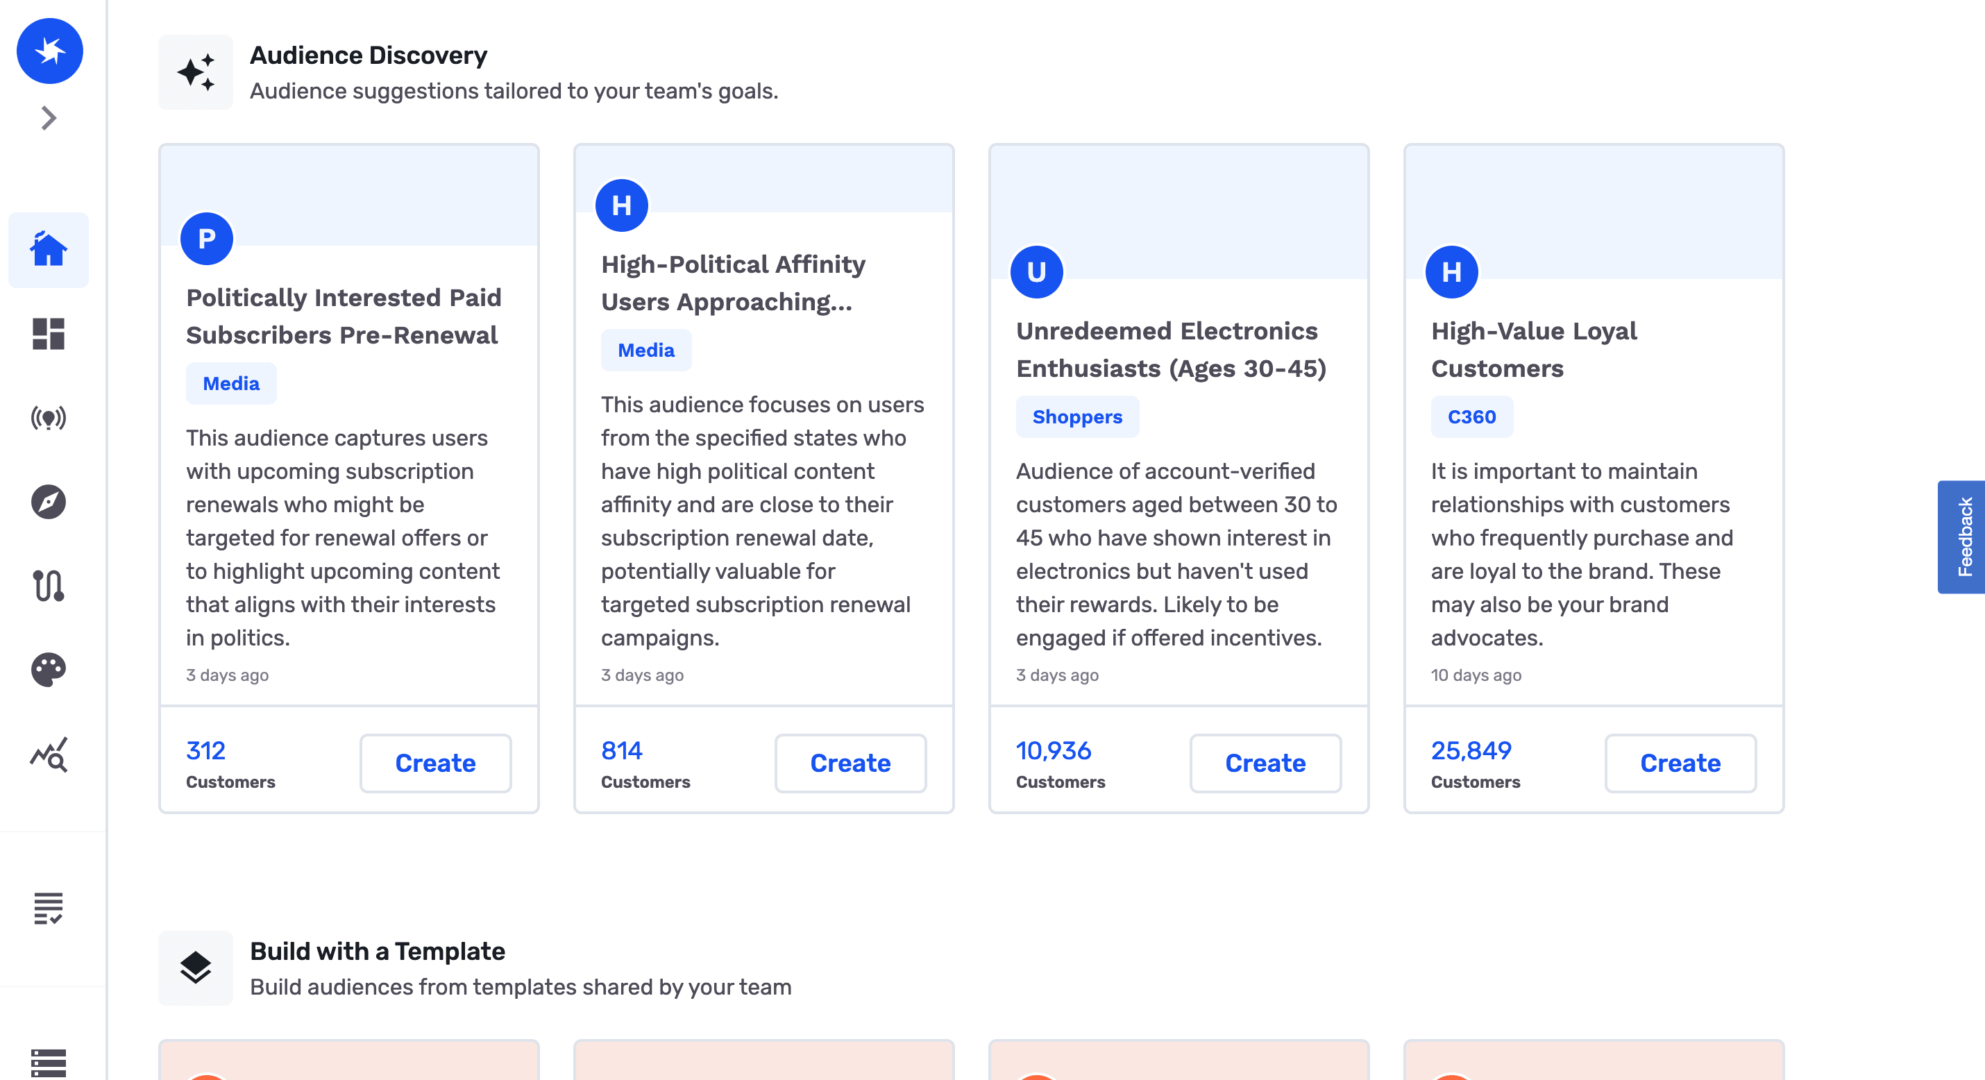Click the home icon in sidebar
Image resolution: width=1985 pixels, height=1080 pixels.
pyautogui.click(x=49, y=250)
